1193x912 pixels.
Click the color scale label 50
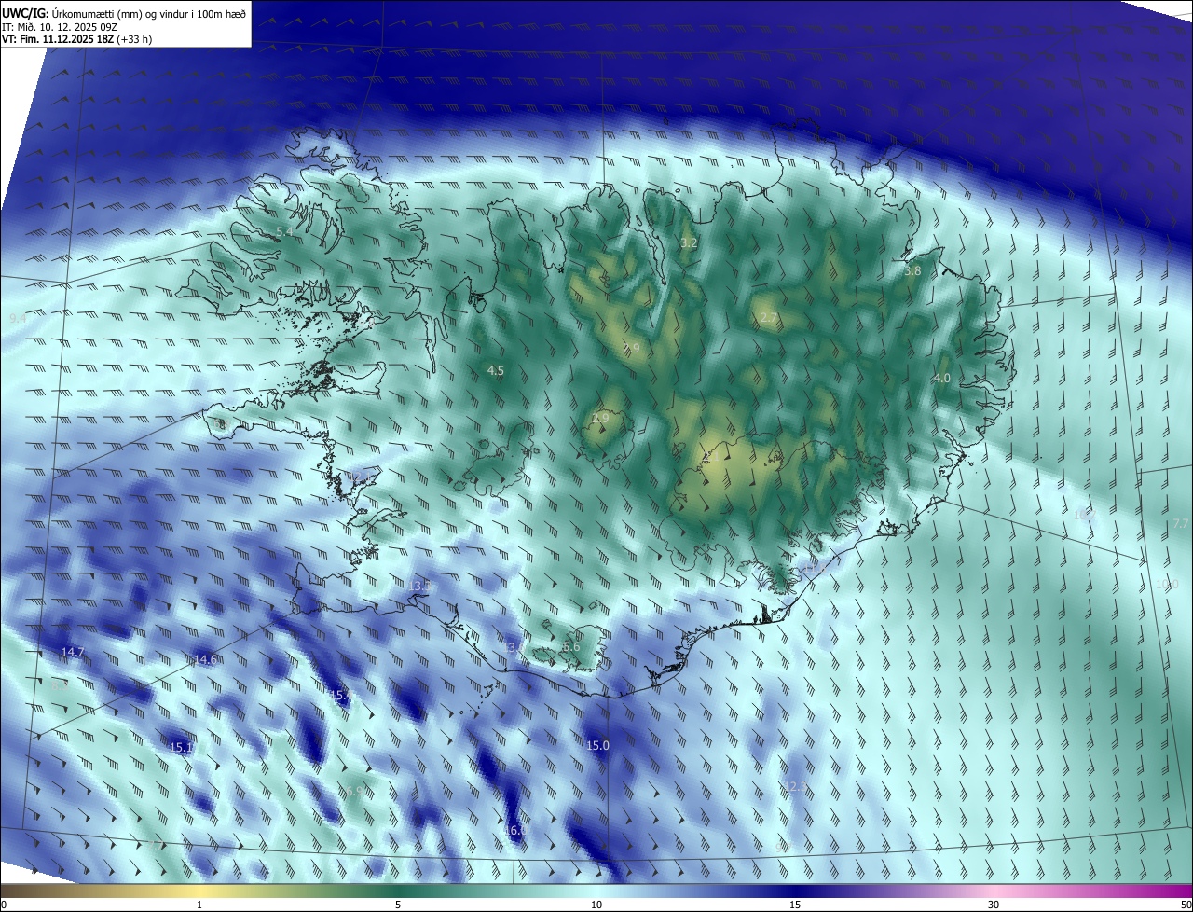(1186, 905)
